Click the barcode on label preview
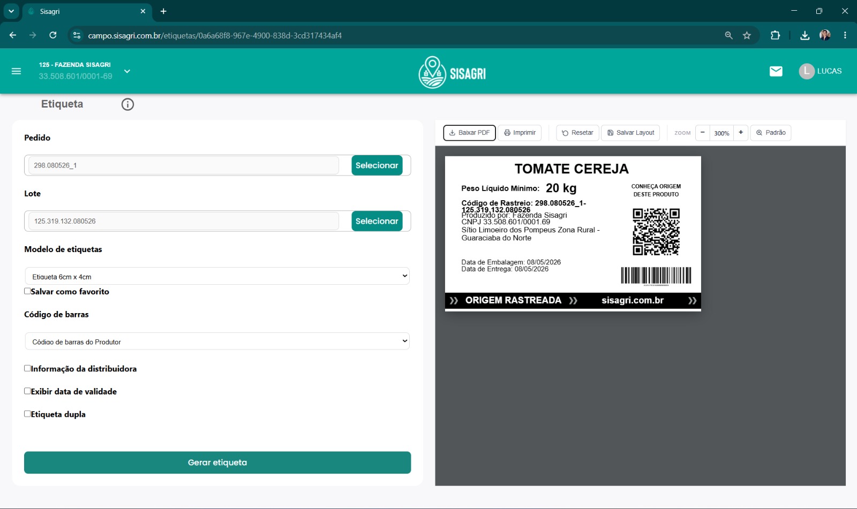 coord(656,276)
